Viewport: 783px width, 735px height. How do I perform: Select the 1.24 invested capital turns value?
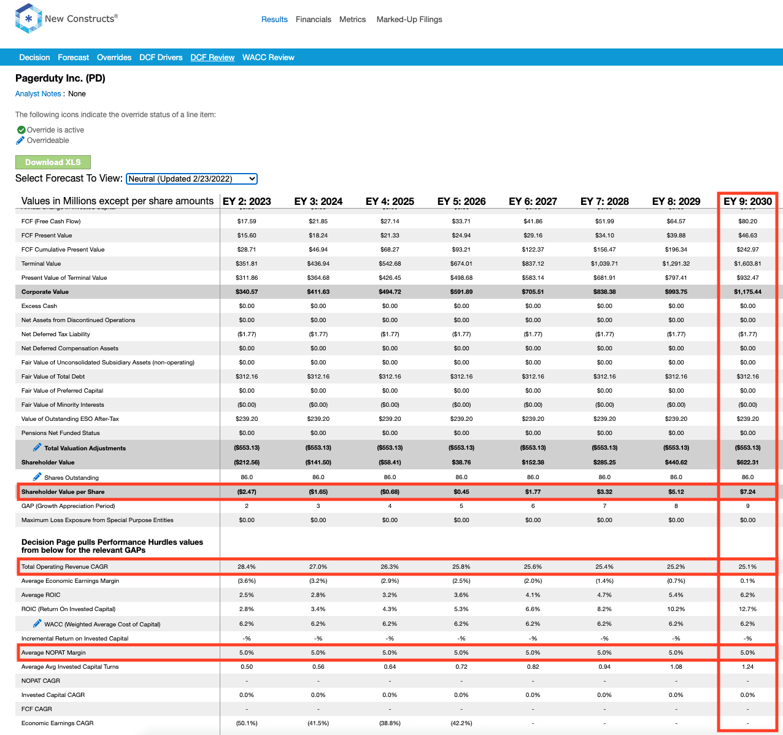coord(748,667)
